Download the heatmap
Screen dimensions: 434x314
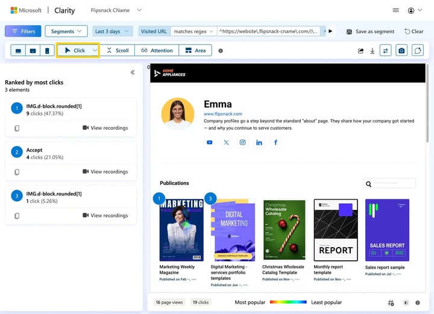tap(373, 51)
